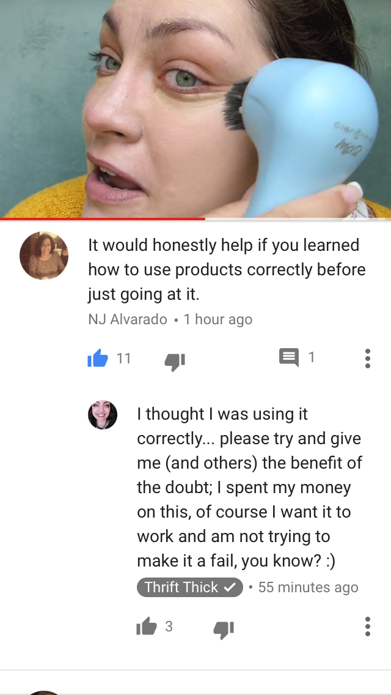Viewport: 391px width, 695px height.
Task: Click the '55 minutes ago' timestamp
Action: click(308, 587)
